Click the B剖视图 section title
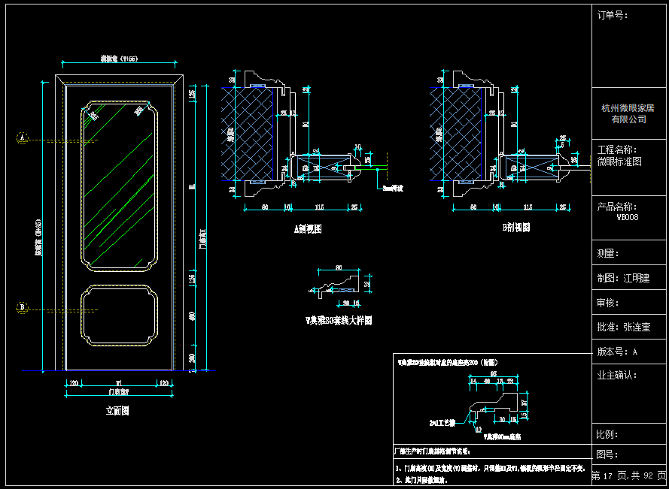 click(515, 228)
